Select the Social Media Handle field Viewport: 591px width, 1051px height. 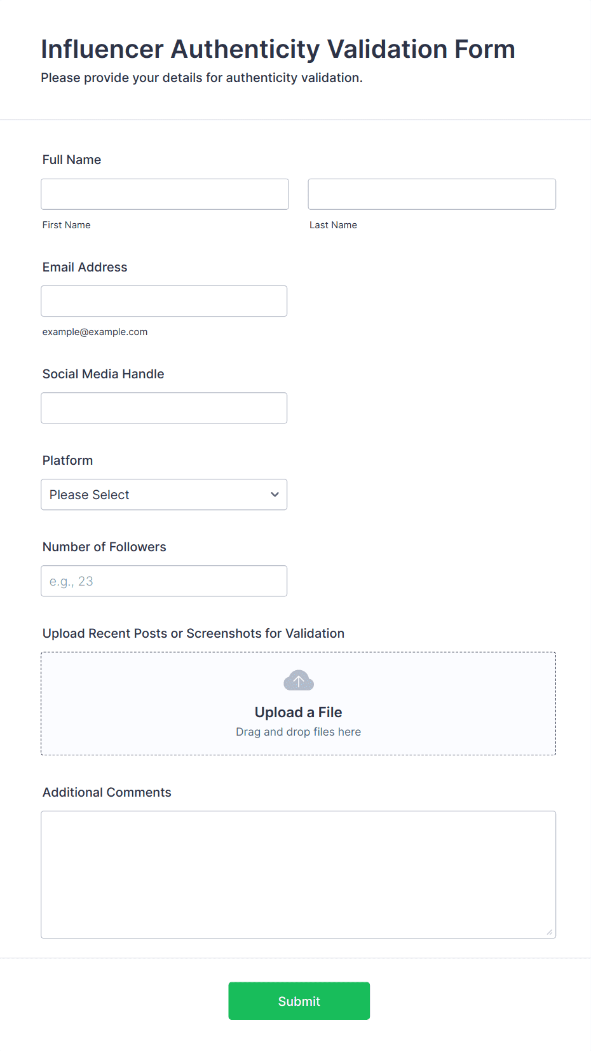(x=163, y=408)
